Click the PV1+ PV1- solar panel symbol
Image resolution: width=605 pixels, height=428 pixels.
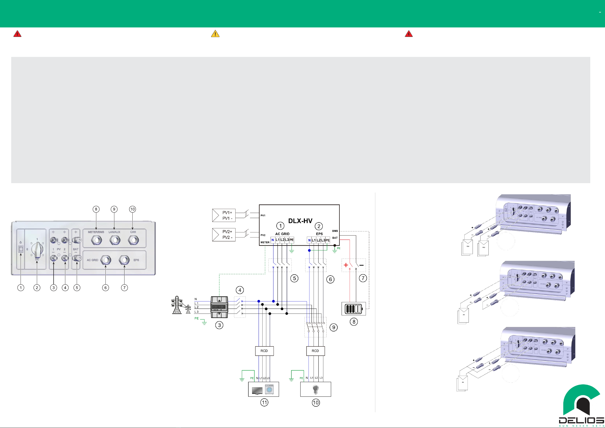[224, 215]
